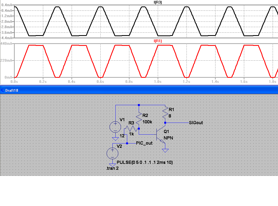The height and width of the screenshot is (206, 278).
Task: Click R3's 1k value
Action: click(131, 134)
